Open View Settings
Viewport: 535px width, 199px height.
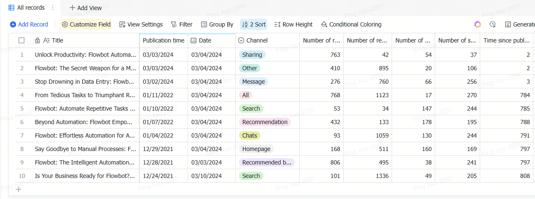click(x=141, y=24)
